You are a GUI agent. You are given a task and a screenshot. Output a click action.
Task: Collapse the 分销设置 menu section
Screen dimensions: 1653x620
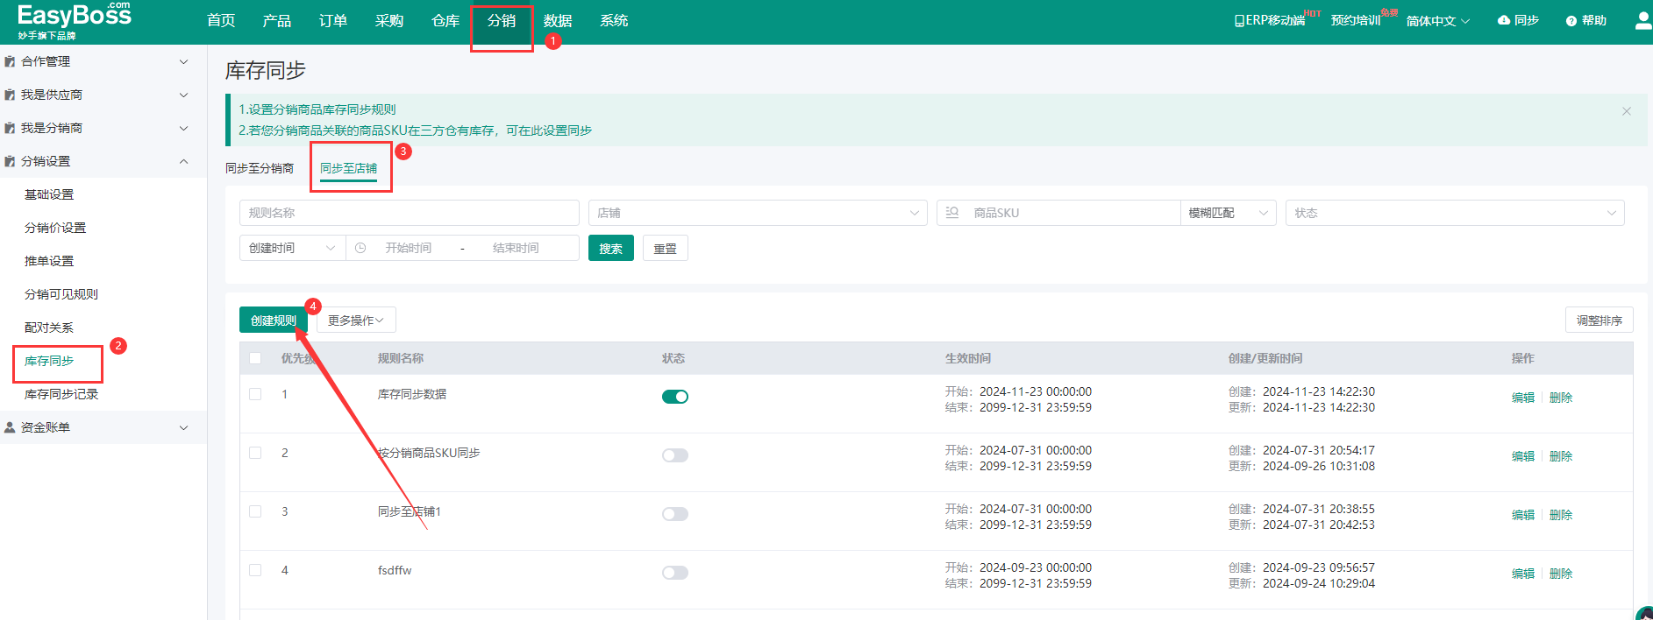click(x=183, y=161)
